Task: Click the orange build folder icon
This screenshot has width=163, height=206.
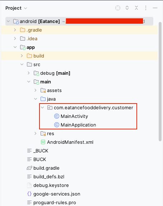Action: (29, 56)
